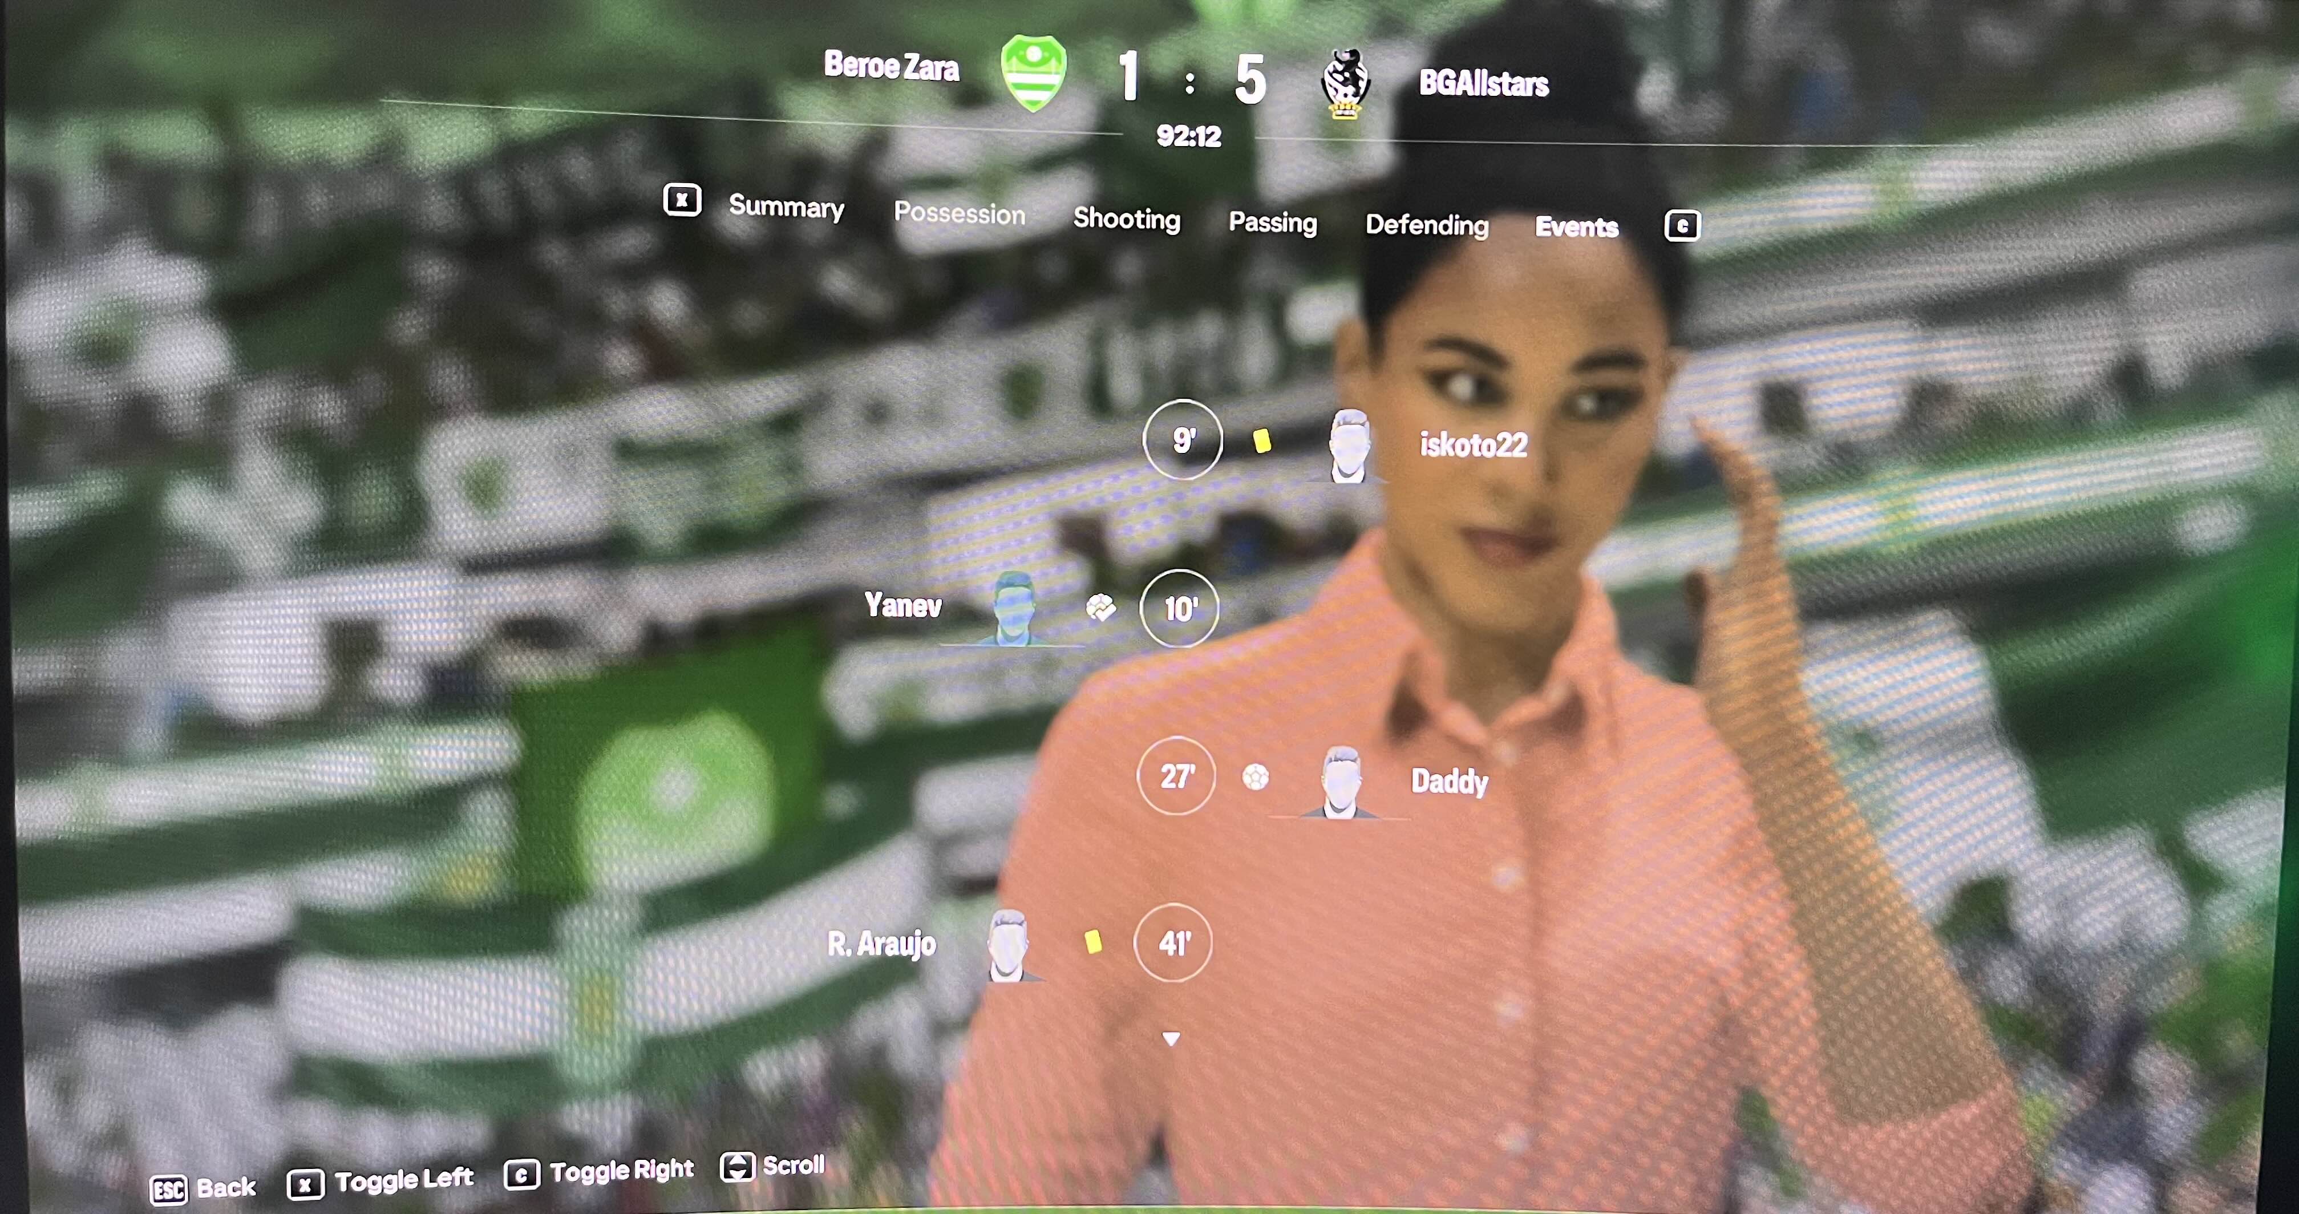This screenshot has height=1214, width=2299.
Task: Click the yellow card icon at 9'
Action: (x=1262, y=441)
